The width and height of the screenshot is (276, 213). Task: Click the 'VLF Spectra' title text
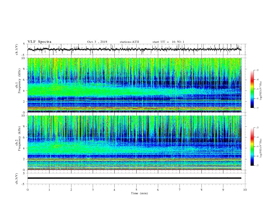point(39,42)
